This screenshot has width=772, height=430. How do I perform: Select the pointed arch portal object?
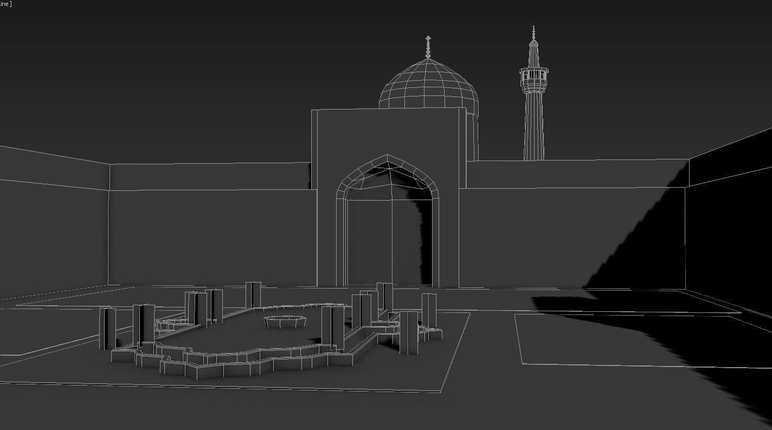(x=387, y=221)
